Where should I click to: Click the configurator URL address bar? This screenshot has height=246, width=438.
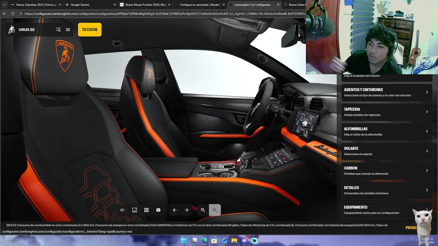coord(165,14)
